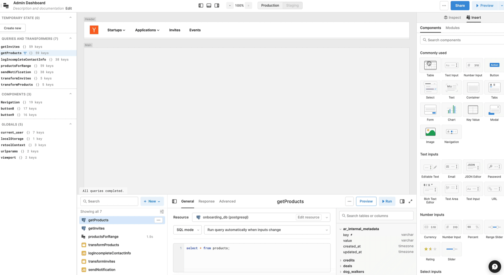Open the SQL mode dropdown

(x=187, y=230)
